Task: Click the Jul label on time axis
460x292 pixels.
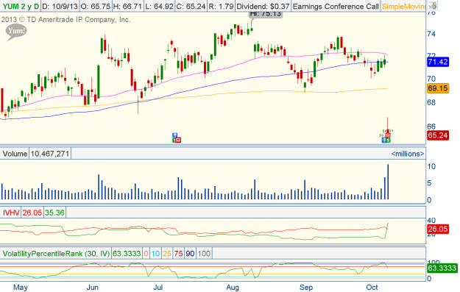Action: [158, 288]
